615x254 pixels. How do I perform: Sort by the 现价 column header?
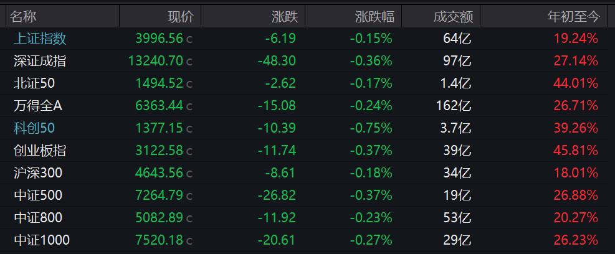point(181,16)
